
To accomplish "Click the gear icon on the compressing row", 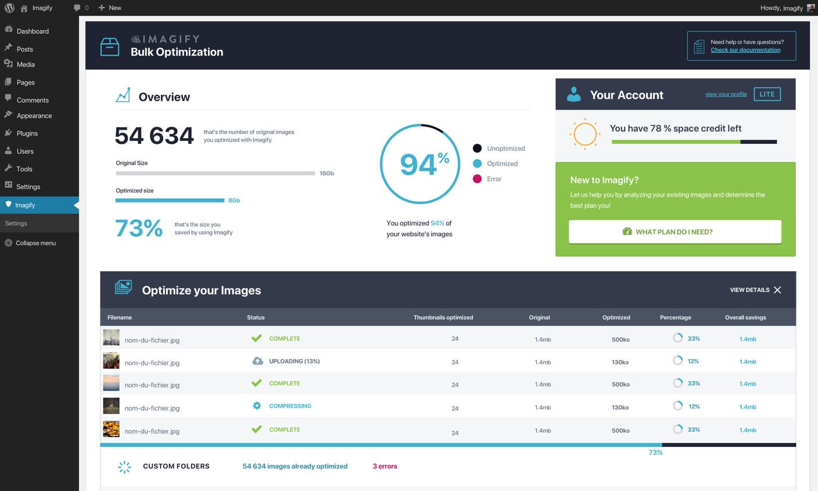I will pyautogui.click(x=257, y=406).
